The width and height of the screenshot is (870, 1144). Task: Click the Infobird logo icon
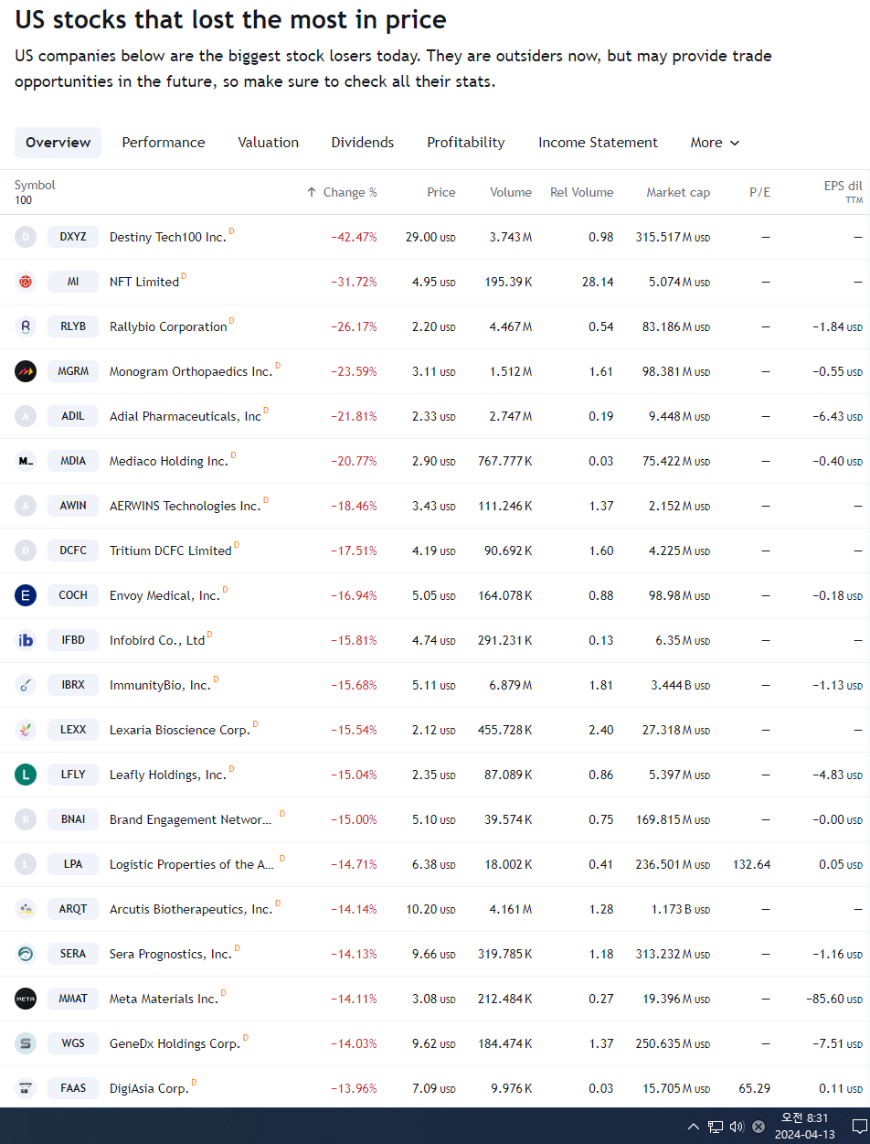[x=26, y=640]
